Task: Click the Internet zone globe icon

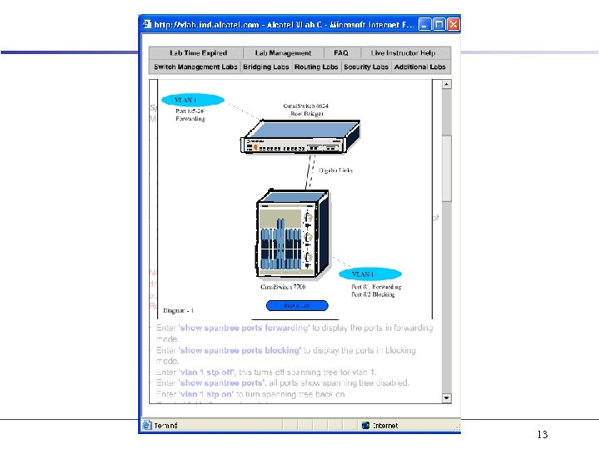Action: tap(365, 425)
